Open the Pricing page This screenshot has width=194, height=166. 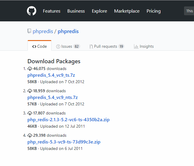154,11
